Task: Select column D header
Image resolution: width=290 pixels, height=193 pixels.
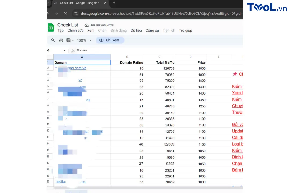Action: [x=190, y=57]
